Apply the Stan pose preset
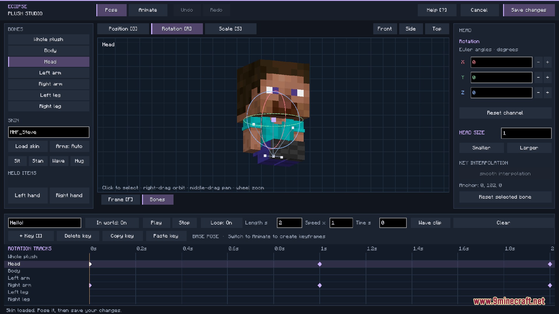 [x=38, y=161]
